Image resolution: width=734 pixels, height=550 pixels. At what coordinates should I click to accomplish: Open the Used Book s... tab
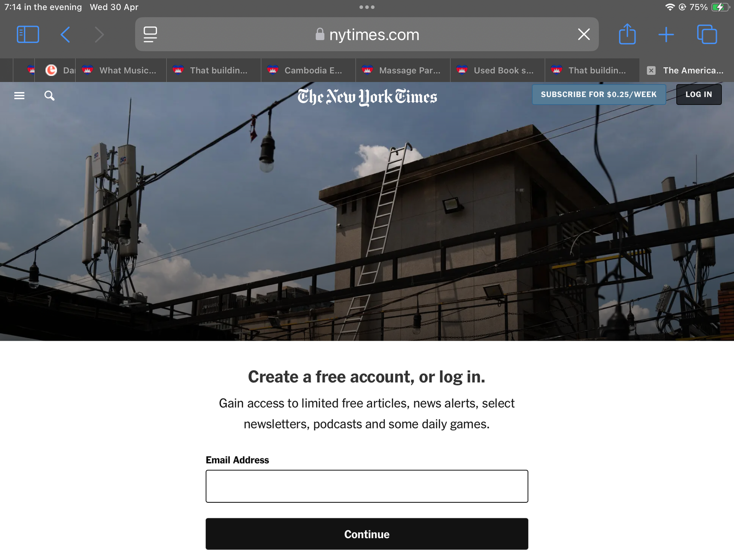tap(498, 70)
